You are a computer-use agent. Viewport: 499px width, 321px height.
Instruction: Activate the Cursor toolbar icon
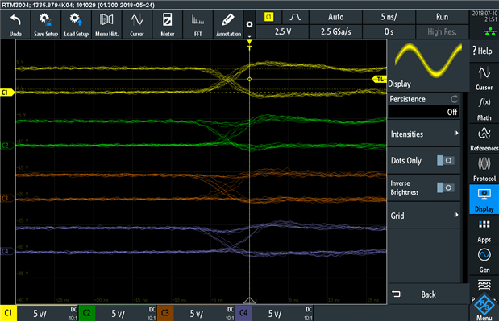point(137,24)
